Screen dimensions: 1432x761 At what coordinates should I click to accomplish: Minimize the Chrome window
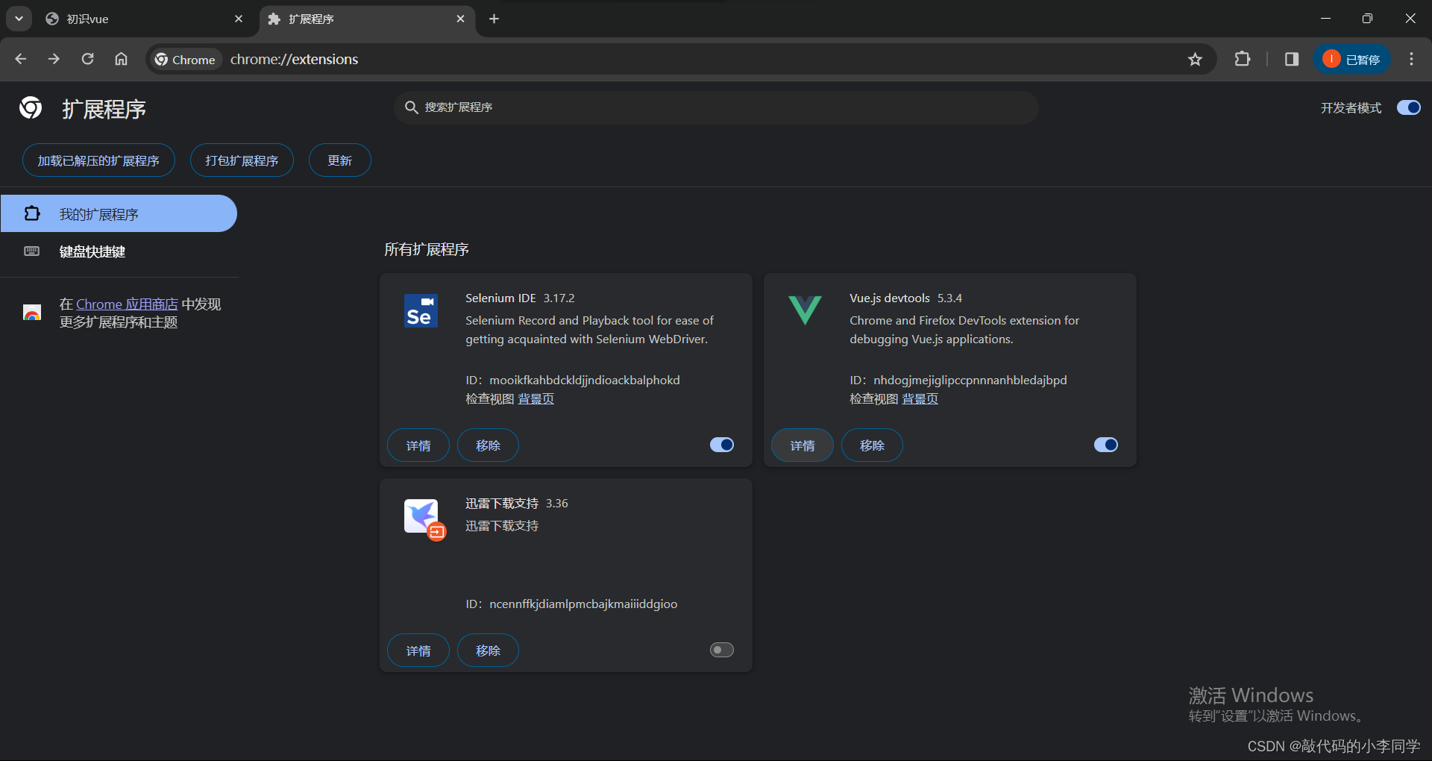tap(1325, 19)
